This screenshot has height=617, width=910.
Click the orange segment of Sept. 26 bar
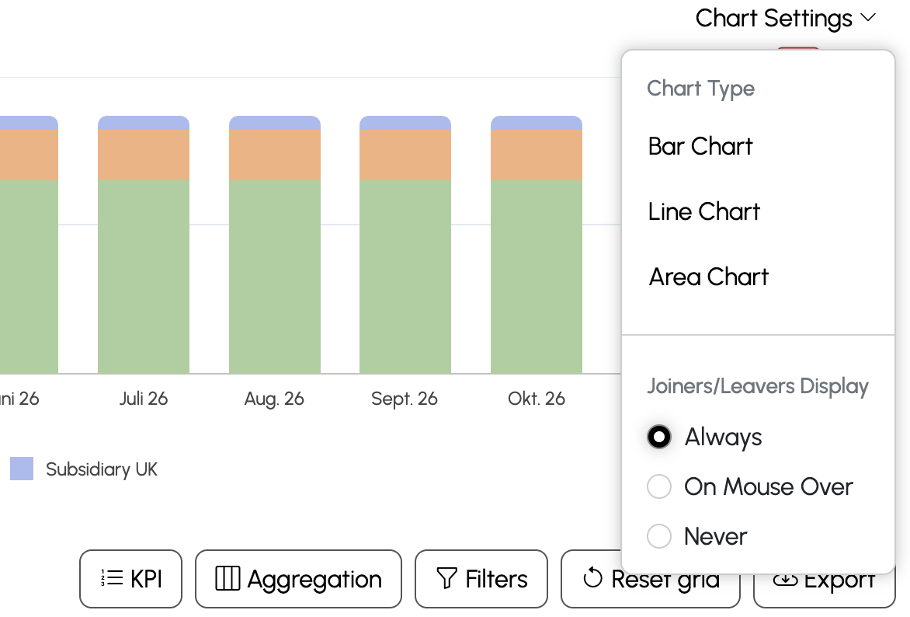point(405,155)
